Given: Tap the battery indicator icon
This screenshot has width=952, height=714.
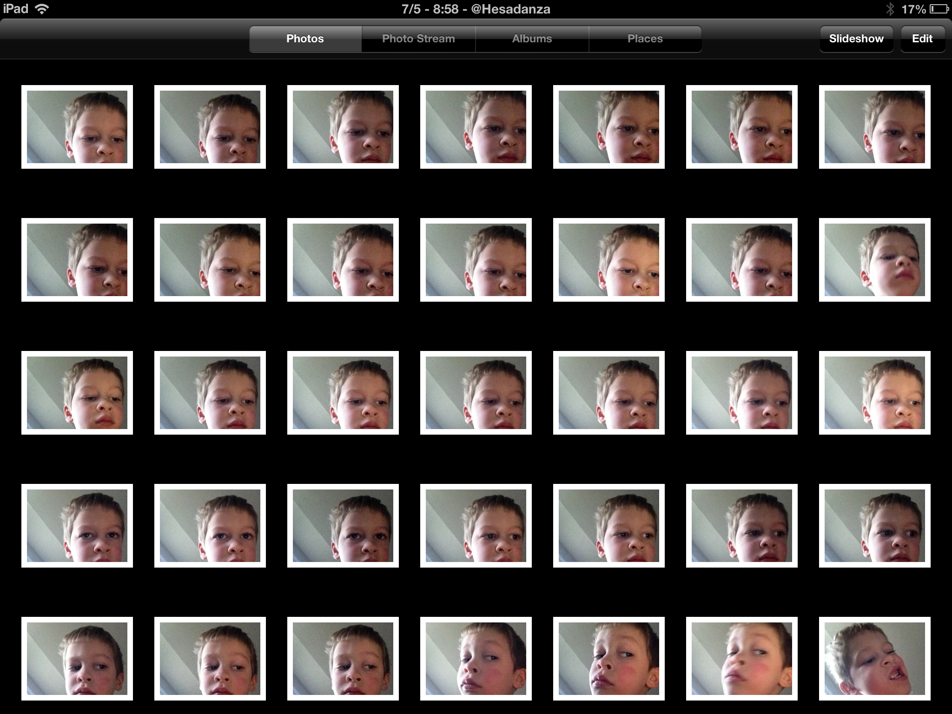Looking at the screenshot, I should click(x=939, y=9).
